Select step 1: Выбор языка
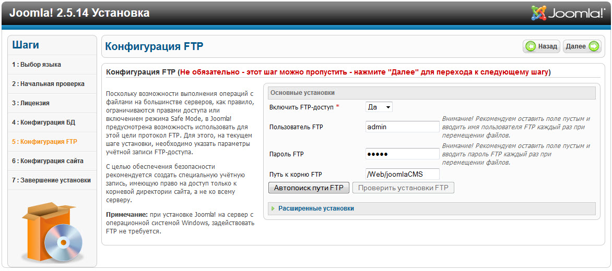 tap(52, 65)
